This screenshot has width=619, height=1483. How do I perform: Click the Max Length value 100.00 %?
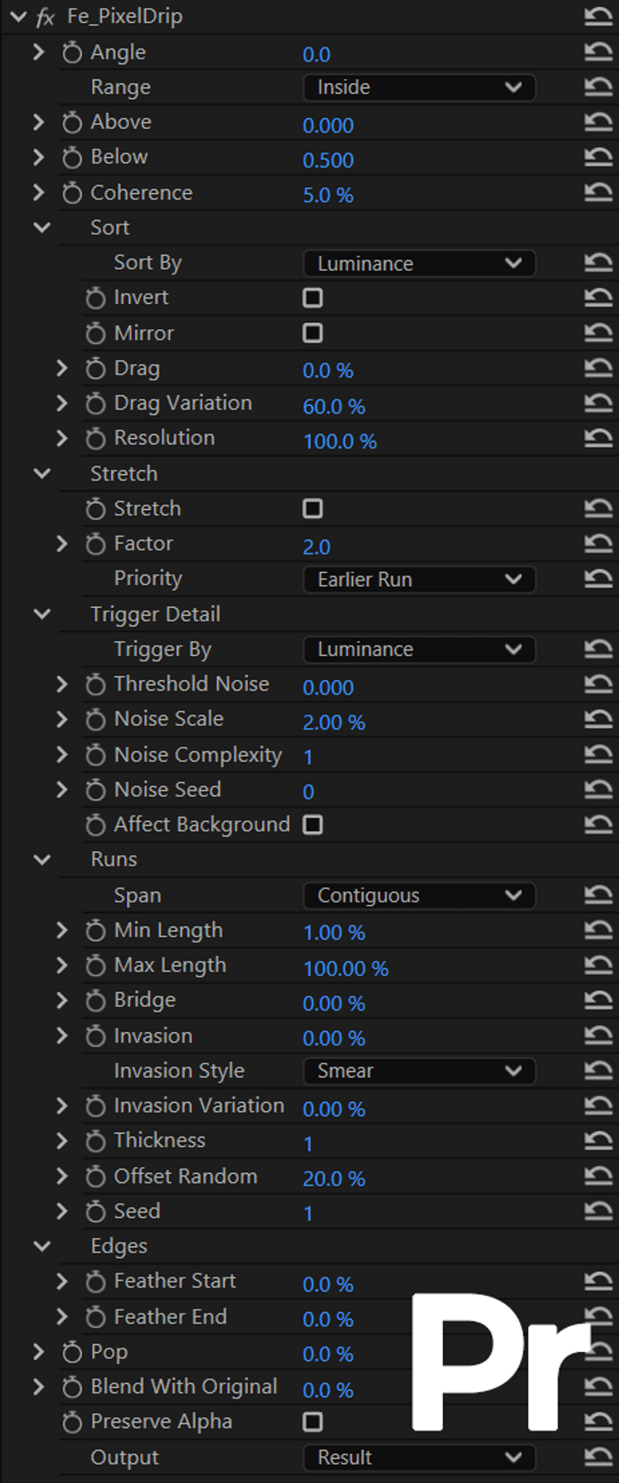pos(345,969)
